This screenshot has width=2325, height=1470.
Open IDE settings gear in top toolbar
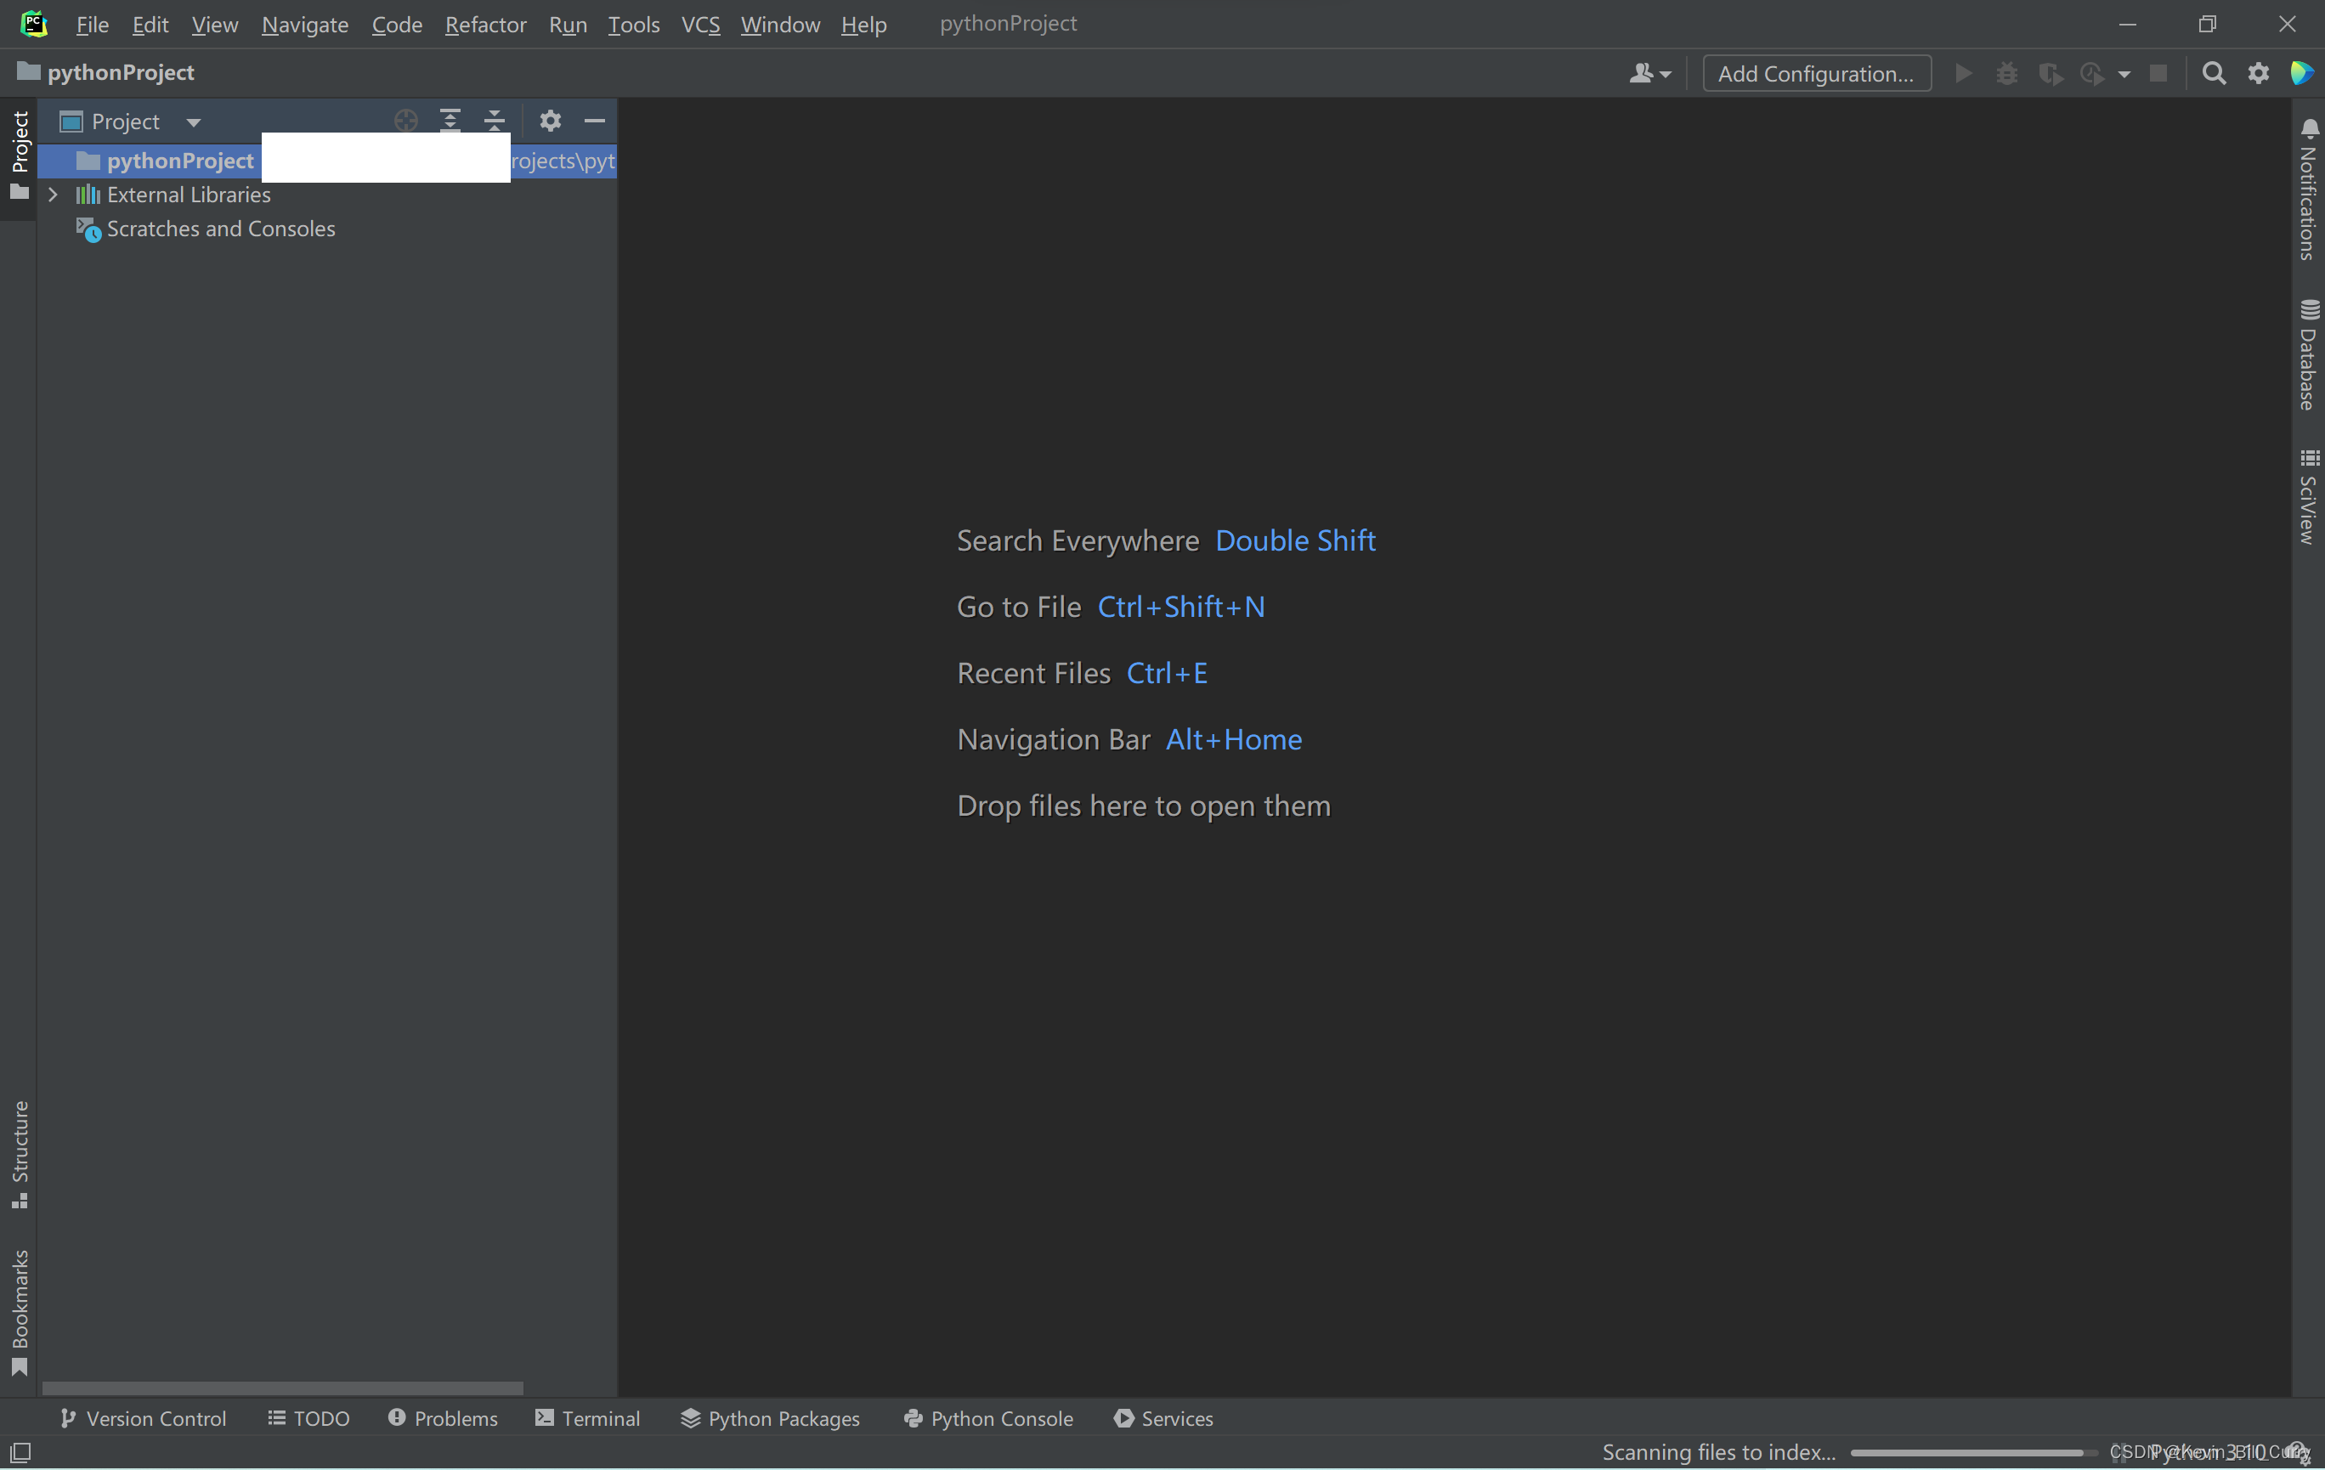[2257, 73]
